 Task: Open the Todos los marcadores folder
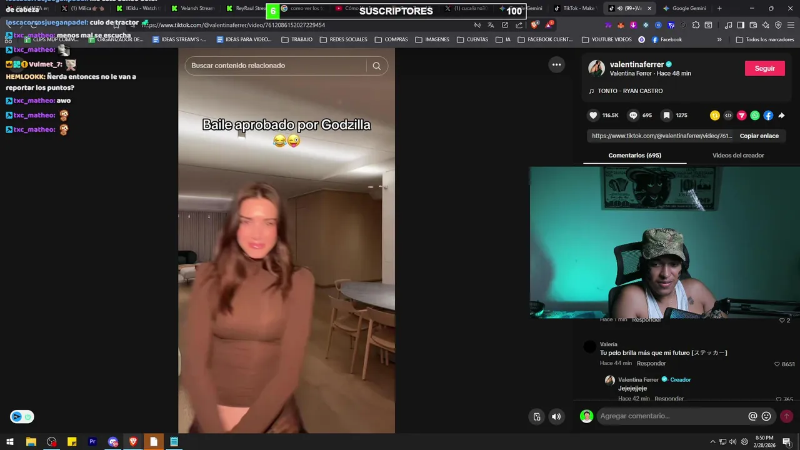pos(765,39)
